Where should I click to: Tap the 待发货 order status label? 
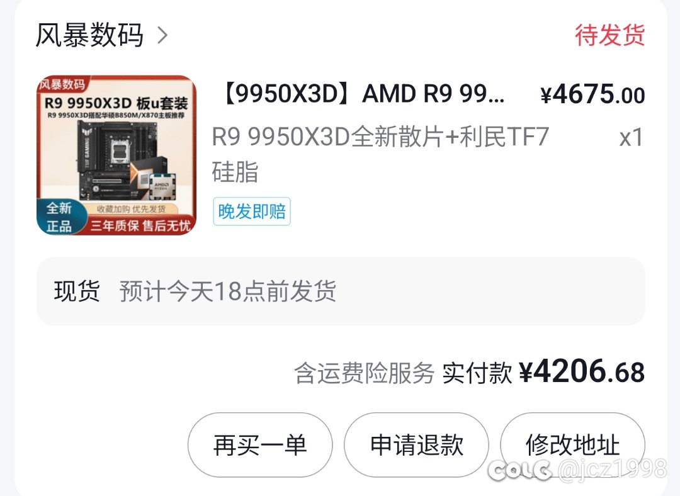(609, 35)
